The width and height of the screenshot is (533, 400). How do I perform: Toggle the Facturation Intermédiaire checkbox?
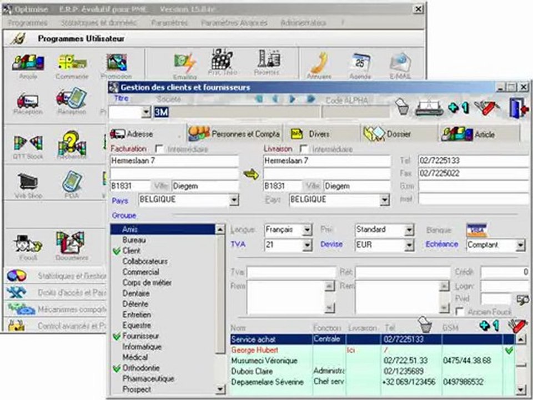(159, 149)
